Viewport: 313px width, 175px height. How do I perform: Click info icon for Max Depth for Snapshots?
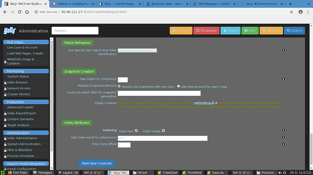click(x=283, y=79)
